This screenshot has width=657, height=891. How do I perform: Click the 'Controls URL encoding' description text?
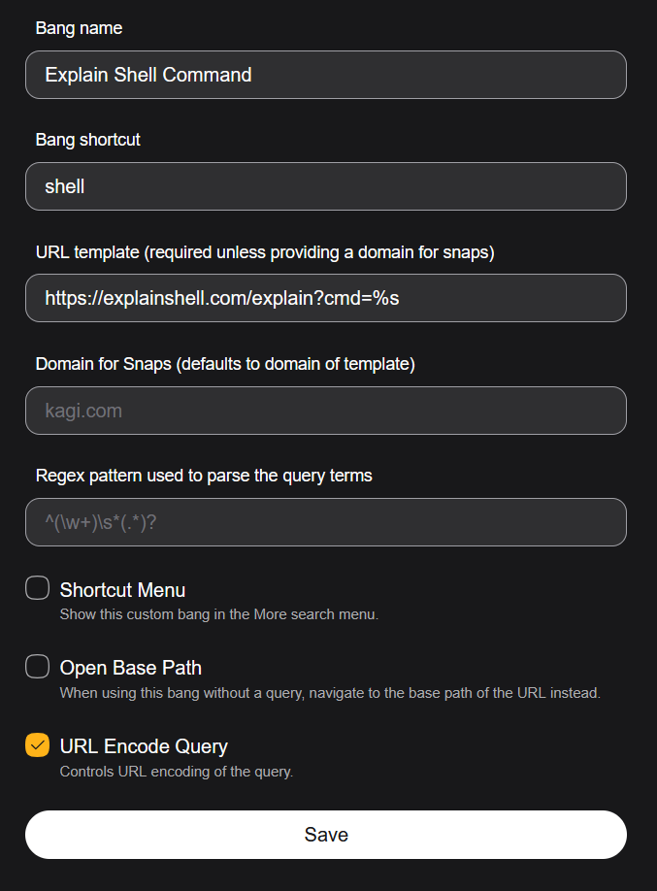177,772
